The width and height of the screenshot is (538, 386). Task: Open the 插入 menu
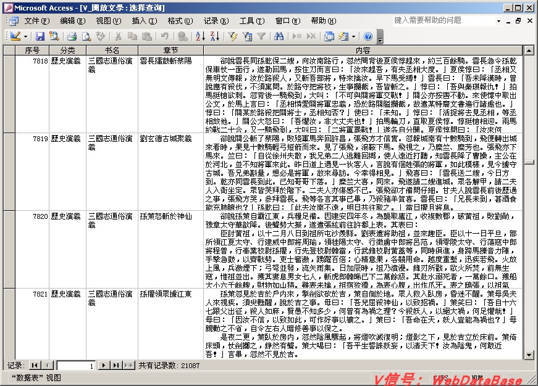(x=145, y=21)
